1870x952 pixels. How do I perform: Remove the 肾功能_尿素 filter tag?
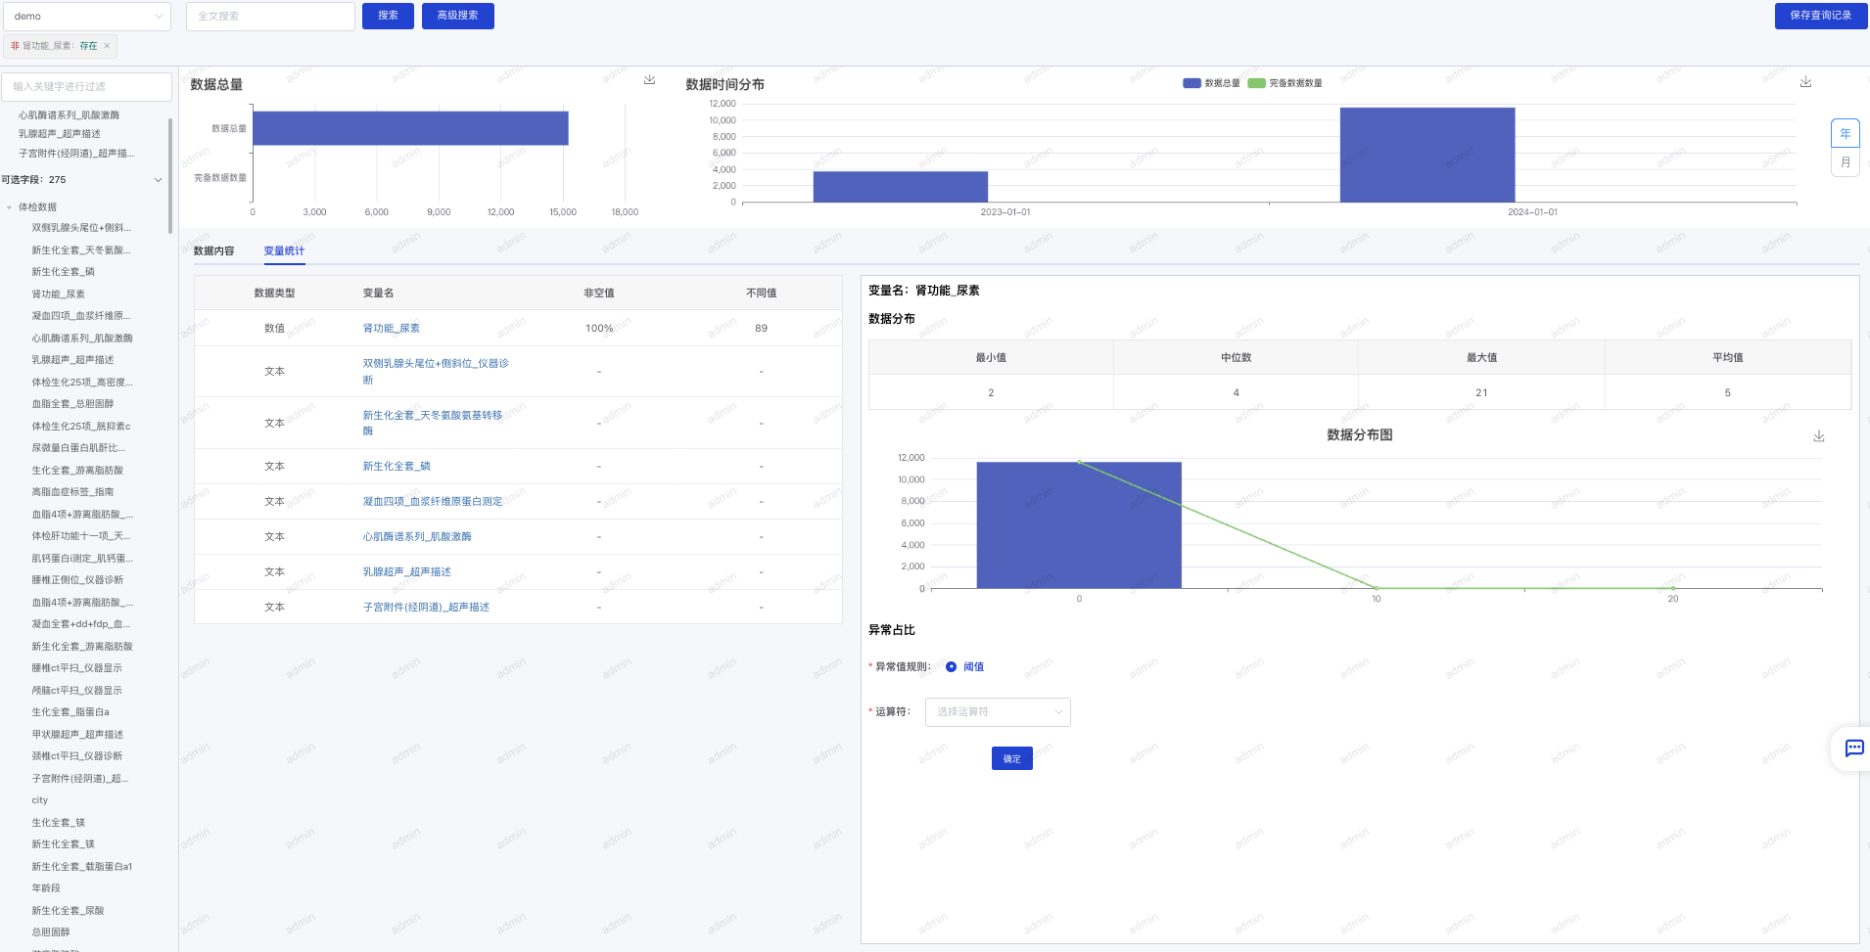107,46
